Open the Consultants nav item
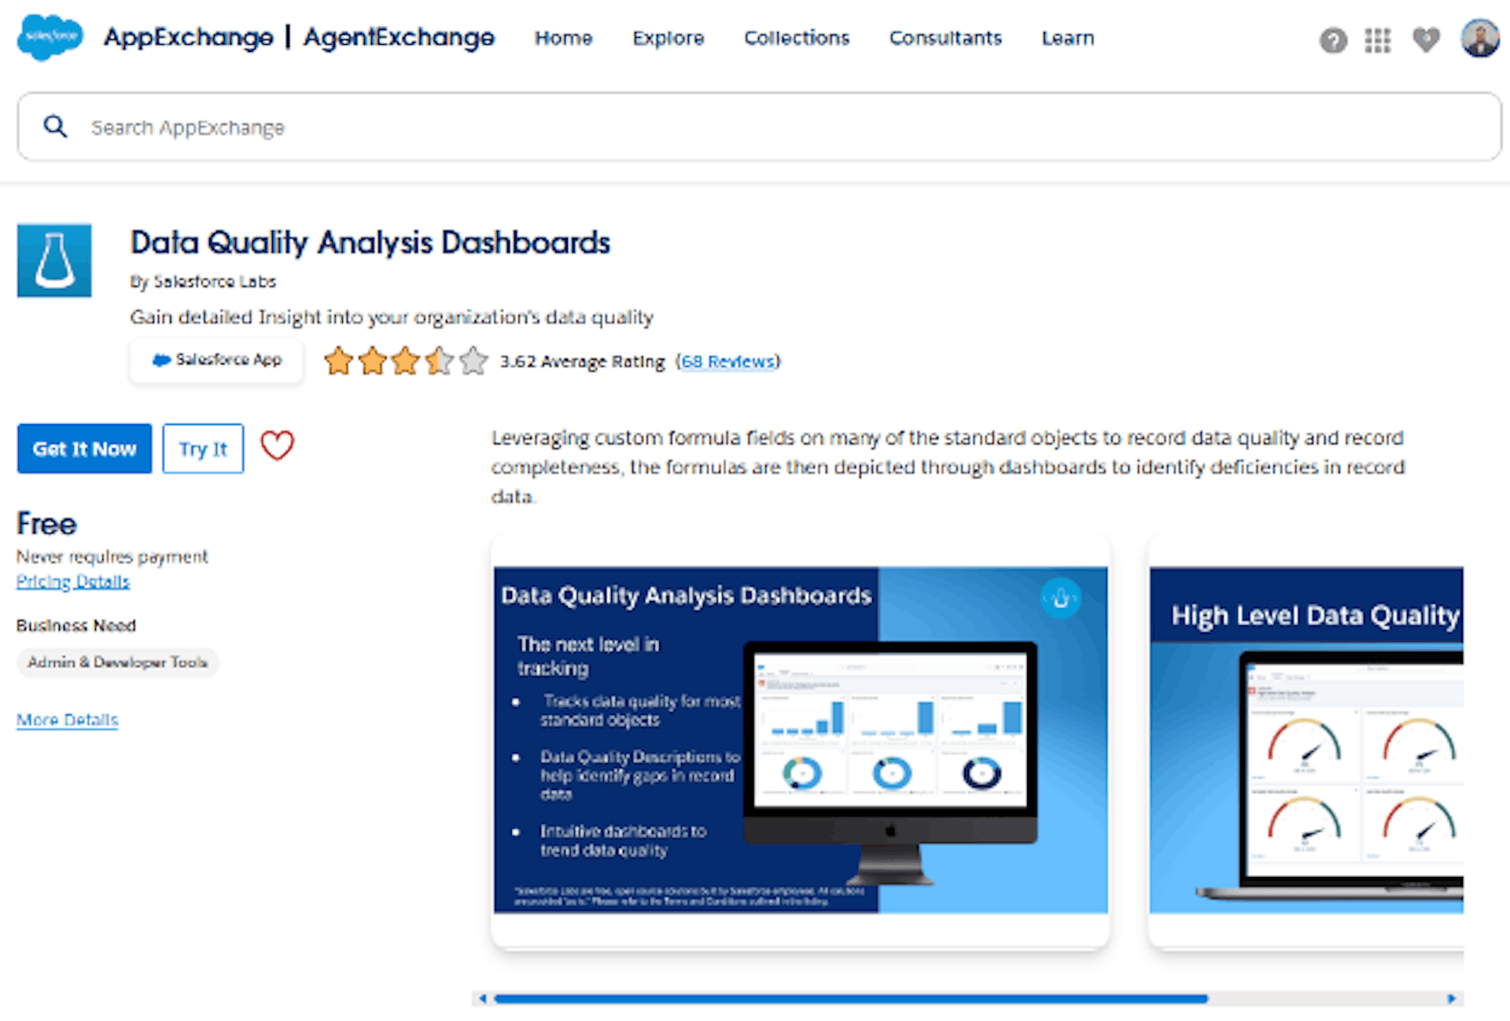 pyautogui.click(x=945, y=38)
